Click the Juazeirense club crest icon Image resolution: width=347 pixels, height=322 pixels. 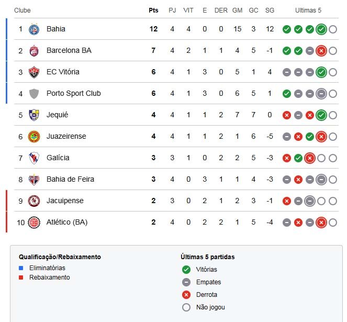tap(34, 137)
